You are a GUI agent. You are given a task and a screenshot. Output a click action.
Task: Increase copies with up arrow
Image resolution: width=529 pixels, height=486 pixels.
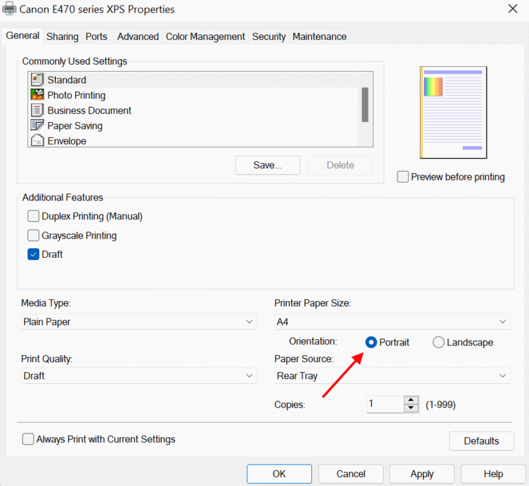pos(411,400)
